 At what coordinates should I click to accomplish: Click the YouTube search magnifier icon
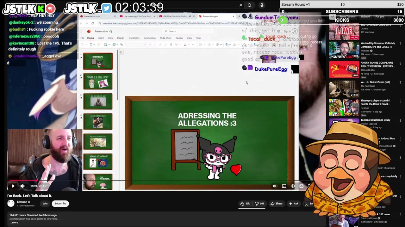coord(250,5)
